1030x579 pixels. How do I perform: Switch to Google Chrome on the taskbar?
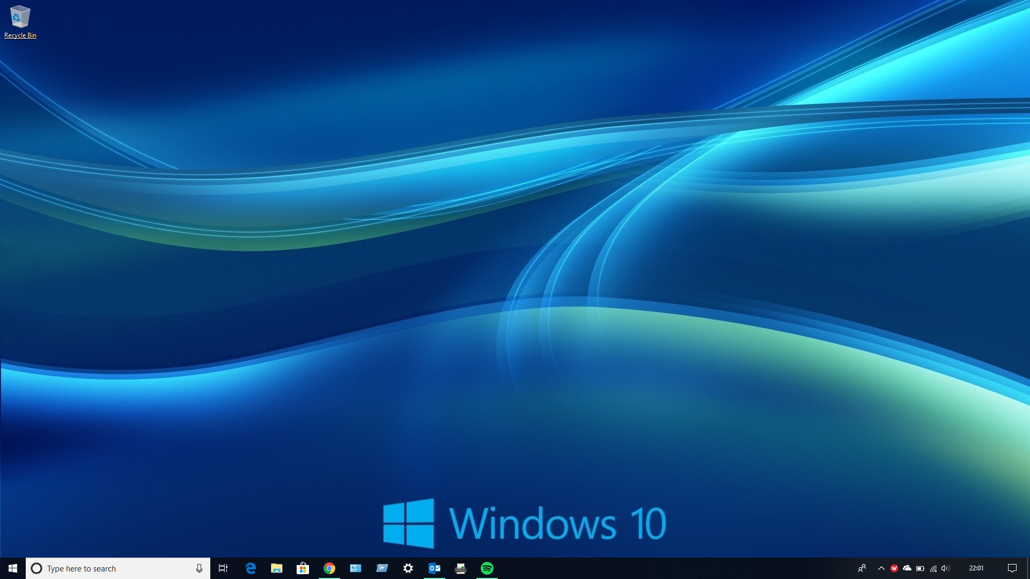coord(329,568)
